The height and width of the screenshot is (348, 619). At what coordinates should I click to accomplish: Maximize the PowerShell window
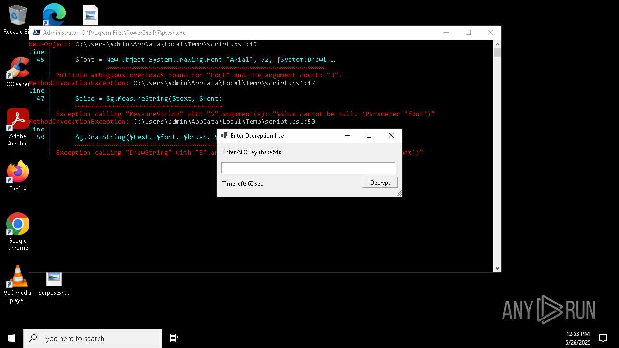coord(468,33)
